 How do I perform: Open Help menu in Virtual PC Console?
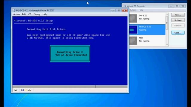pyautogui.click(x=141, y=10)
